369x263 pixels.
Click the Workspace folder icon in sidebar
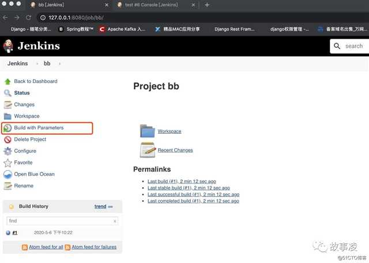coord(7,117)
